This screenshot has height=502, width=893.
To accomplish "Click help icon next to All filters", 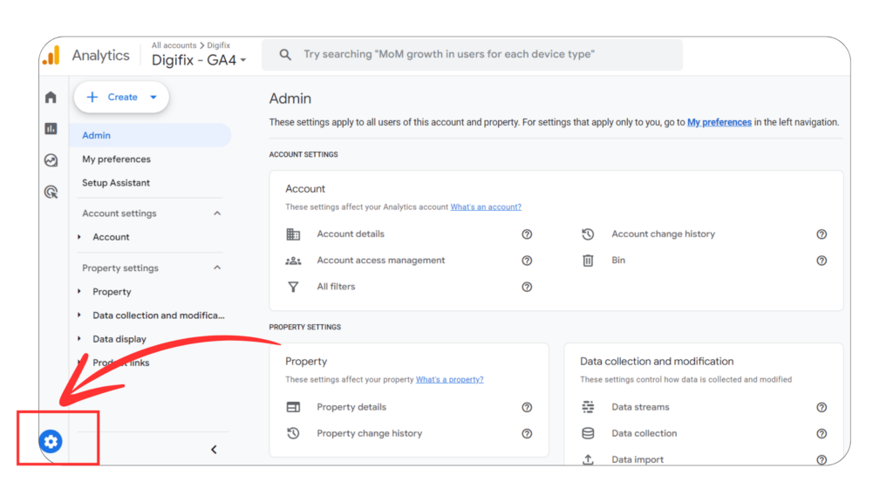I will pos(527,287).
